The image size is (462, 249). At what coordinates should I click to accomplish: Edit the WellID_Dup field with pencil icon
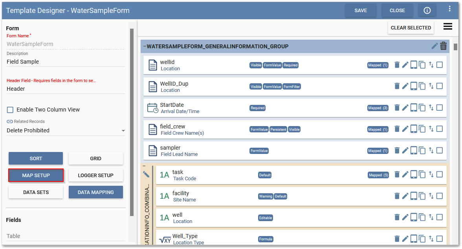coord(405,86)
